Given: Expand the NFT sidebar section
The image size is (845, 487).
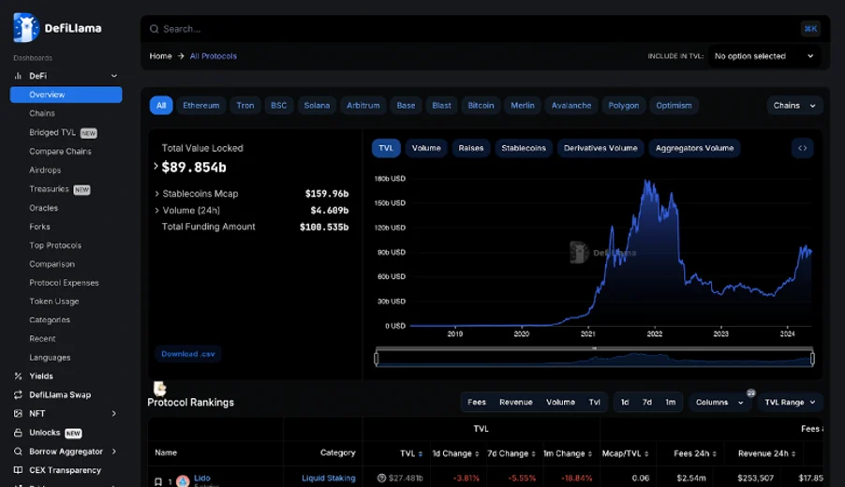Looking at the screenshot, I should point(113,414).
